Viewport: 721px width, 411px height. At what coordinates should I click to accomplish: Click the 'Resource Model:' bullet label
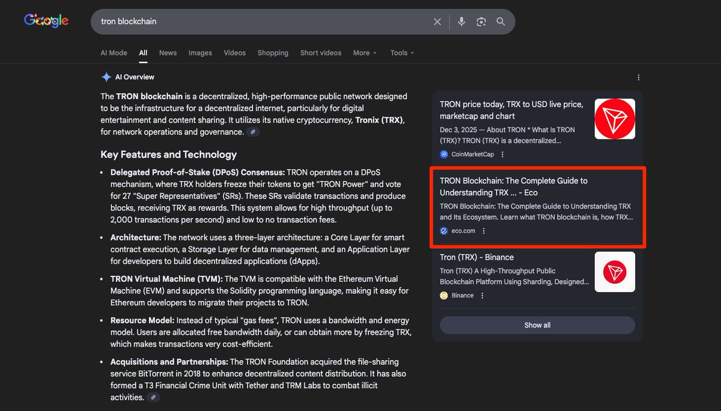[x=142, y=320]
